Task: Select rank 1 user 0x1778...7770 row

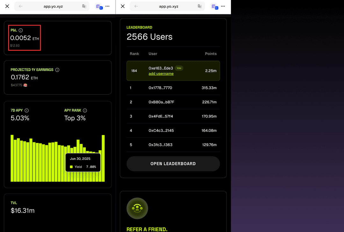Action: [173, 88]
